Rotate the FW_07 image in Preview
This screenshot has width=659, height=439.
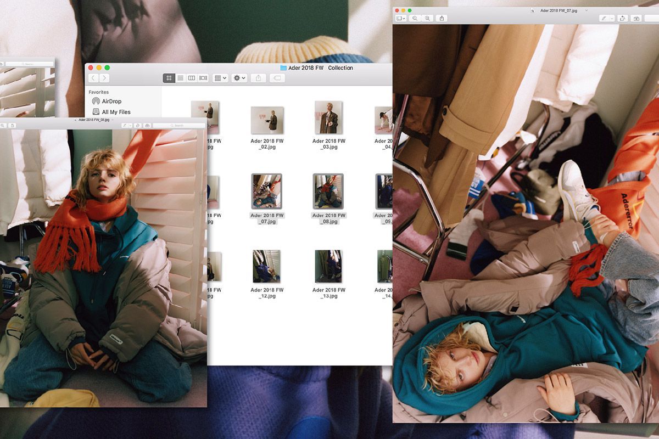pyautogui.click(x=622, y=18)
